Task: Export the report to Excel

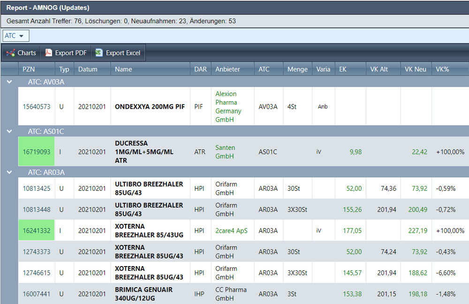Action: tap(118, 53)
